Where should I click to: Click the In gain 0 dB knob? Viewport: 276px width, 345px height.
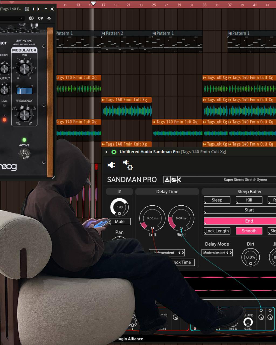pyautogui.click(x=119, y=207)
